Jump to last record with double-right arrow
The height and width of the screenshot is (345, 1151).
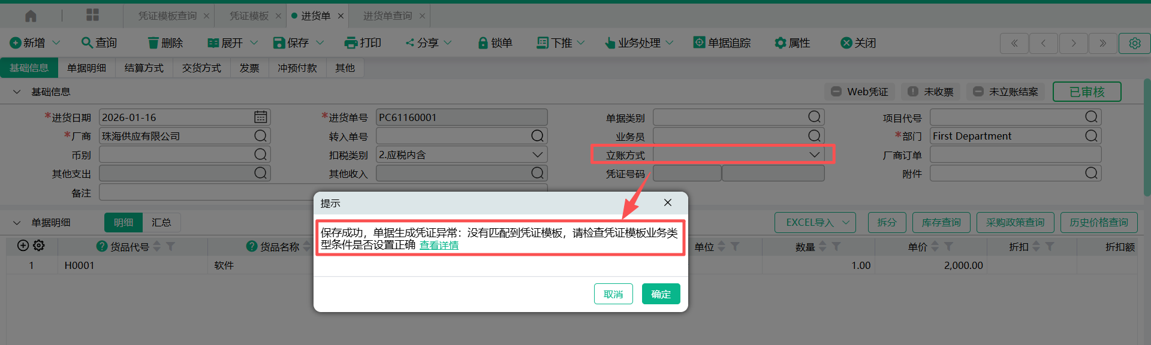[x=1102, y=43]
